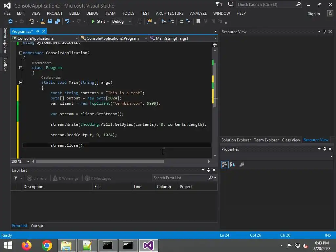Image resolution: width=336 pixels, height=252 pixels.
Task: Click the editor split-window handle above scrollbar
Action: pyautogui.click(x=215, y=45)
